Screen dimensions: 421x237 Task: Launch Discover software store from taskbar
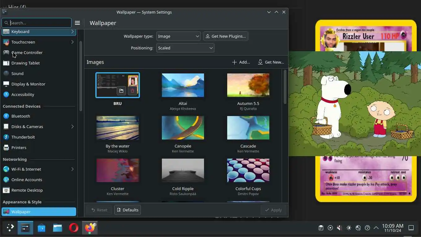click(x=41, y=228)
